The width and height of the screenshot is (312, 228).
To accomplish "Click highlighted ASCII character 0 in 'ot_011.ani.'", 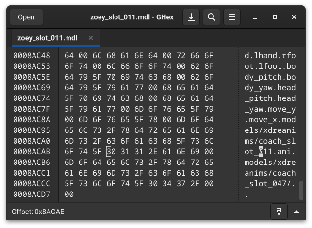I will [x=261, y=151].
